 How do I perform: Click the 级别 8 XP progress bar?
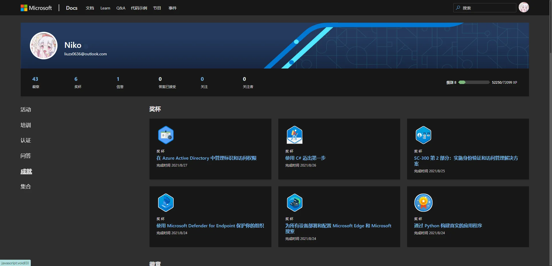(x=474, y=82)
